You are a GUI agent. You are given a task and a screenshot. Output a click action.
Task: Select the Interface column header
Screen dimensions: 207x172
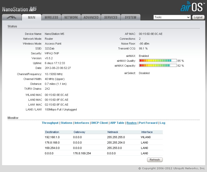pos(147,132)
